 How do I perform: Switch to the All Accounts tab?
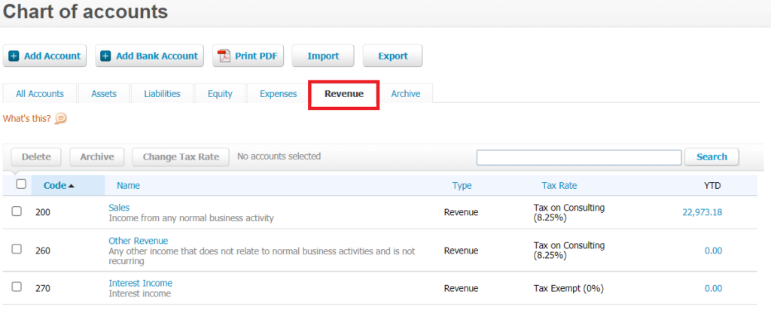coord(40,94)
